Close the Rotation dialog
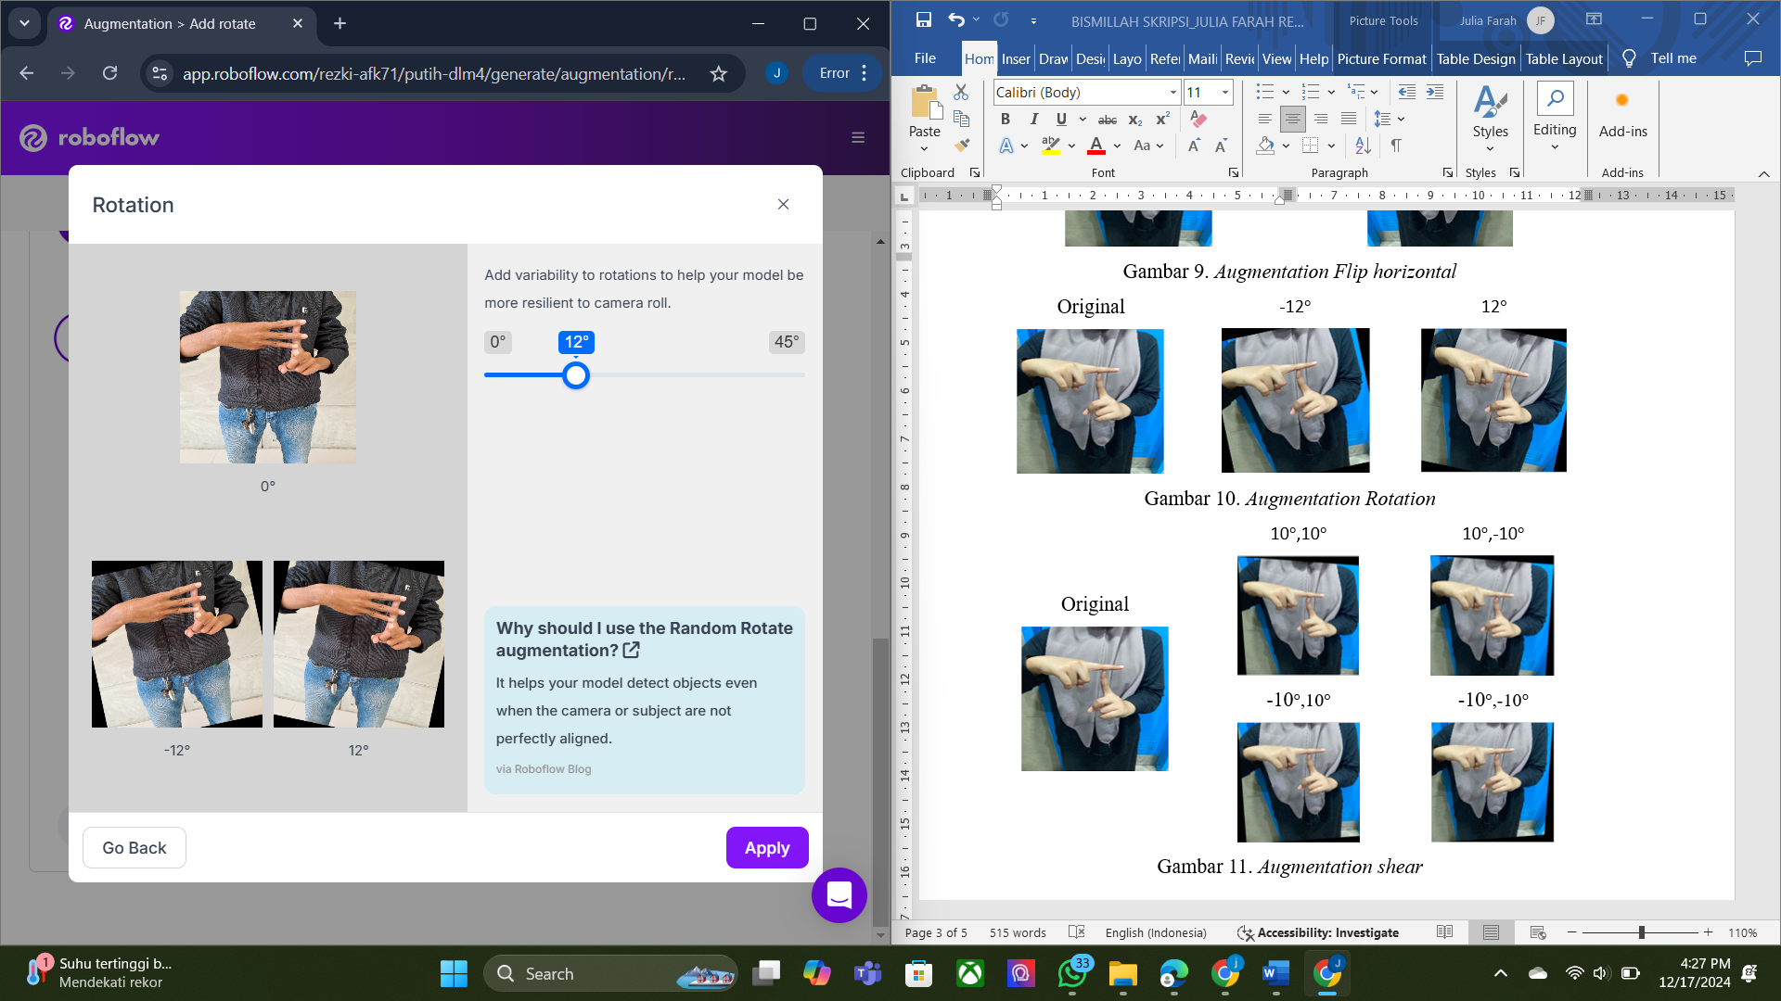This screenshot has width=1781, height=1001. (x=783, y=204)
